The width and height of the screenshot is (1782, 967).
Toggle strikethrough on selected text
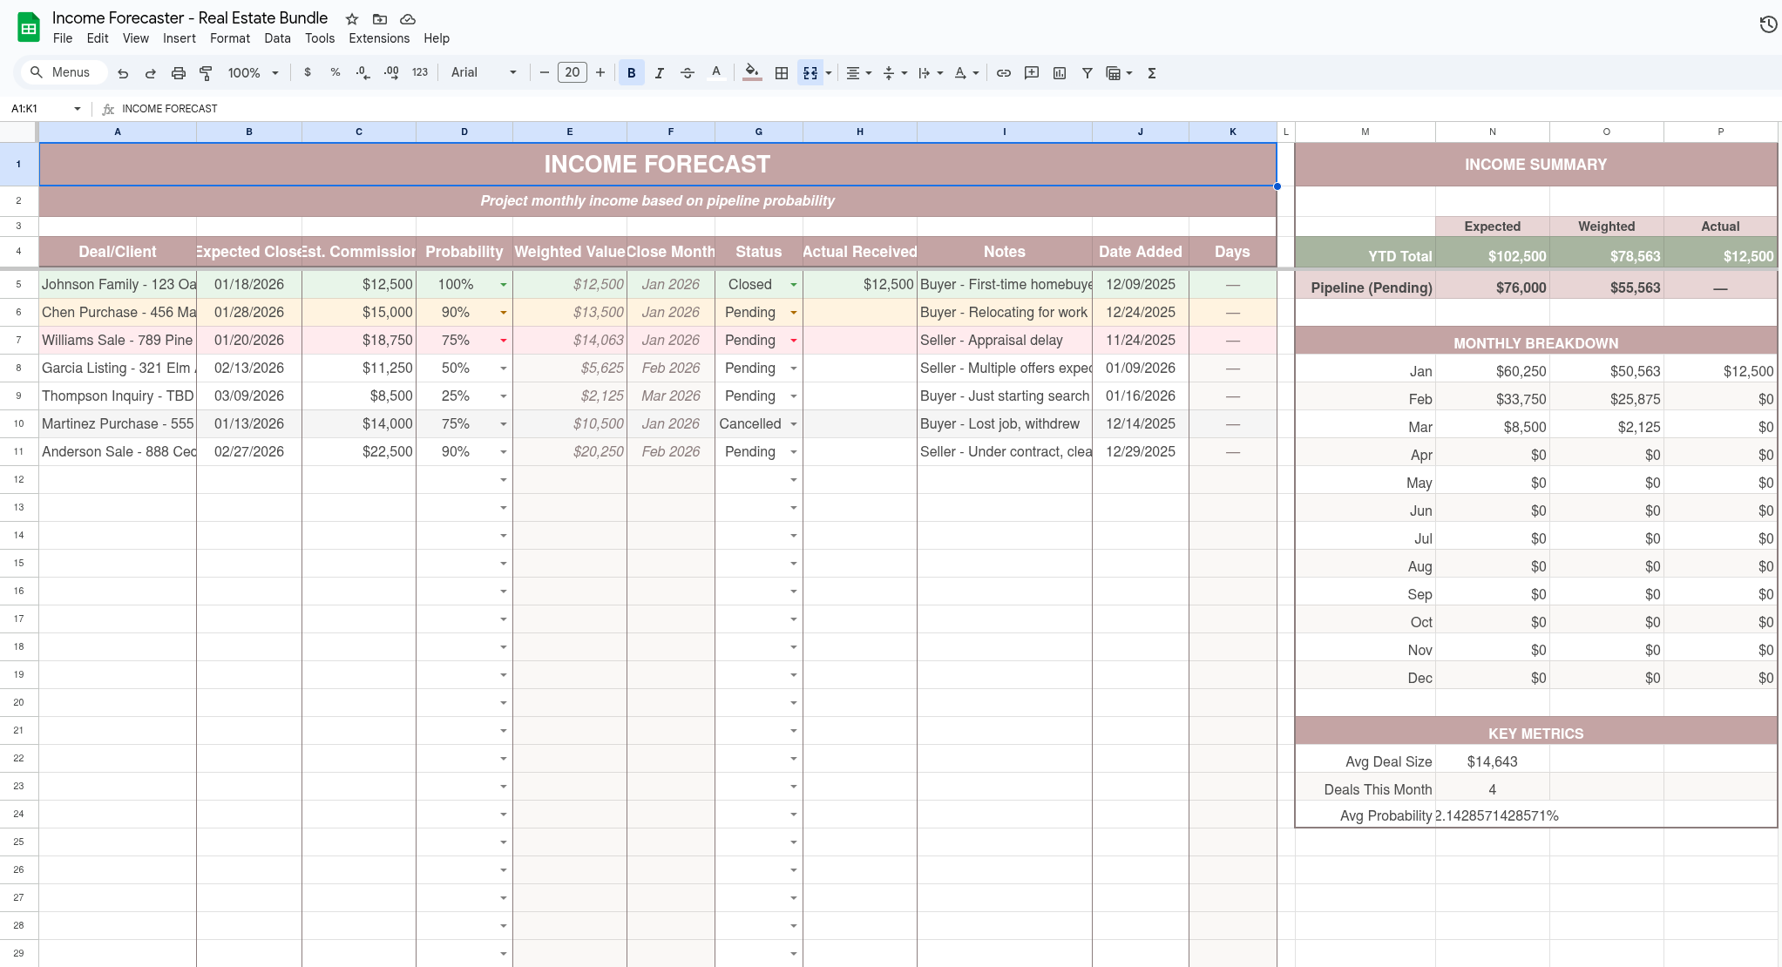(x=688, y=72)
